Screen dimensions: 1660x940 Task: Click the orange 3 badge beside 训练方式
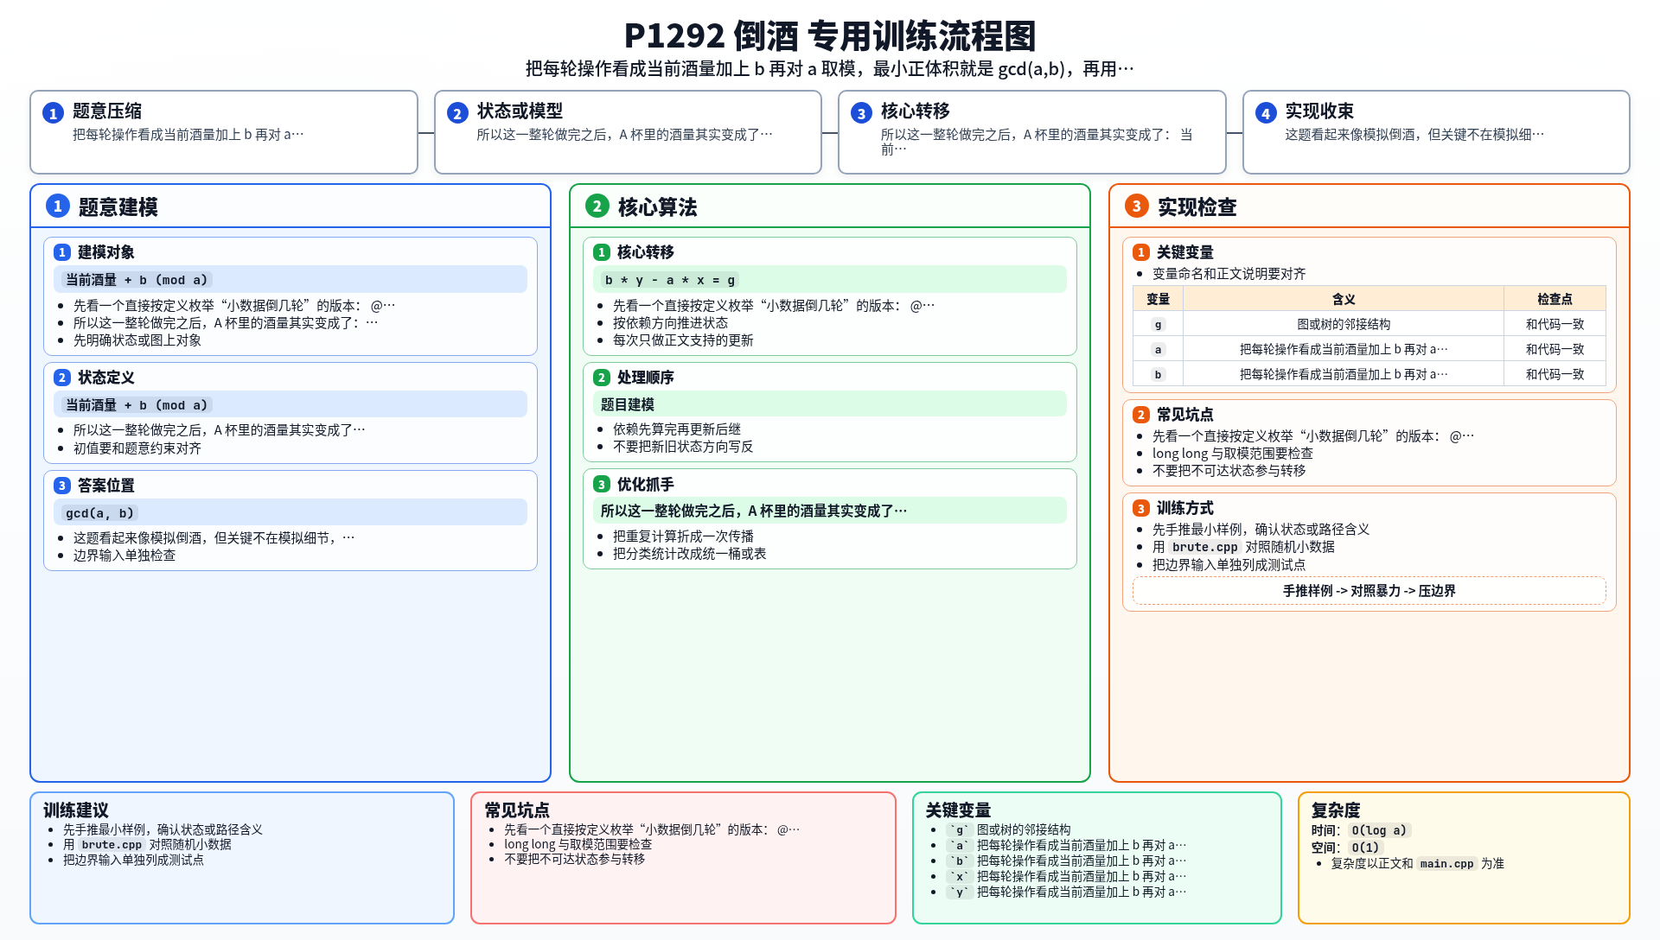[1141, 509]
